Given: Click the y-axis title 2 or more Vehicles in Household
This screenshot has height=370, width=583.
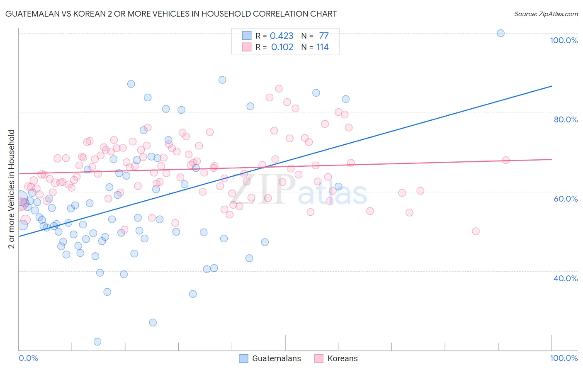Looking at the screenshot, I should tap(12, 189).
